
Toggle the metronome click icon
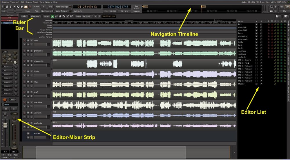coord(7,7)
